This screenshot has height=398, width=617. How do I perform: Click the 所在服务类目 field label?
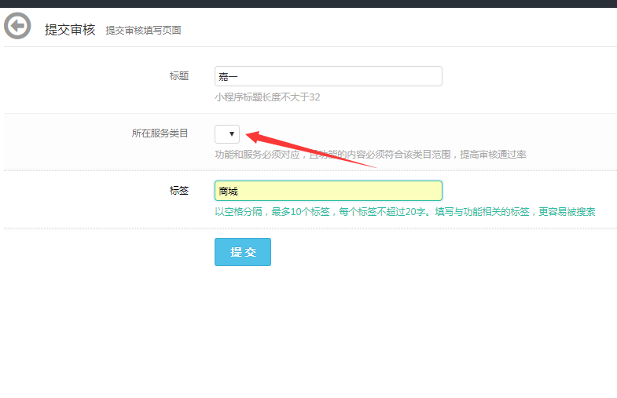160,133
